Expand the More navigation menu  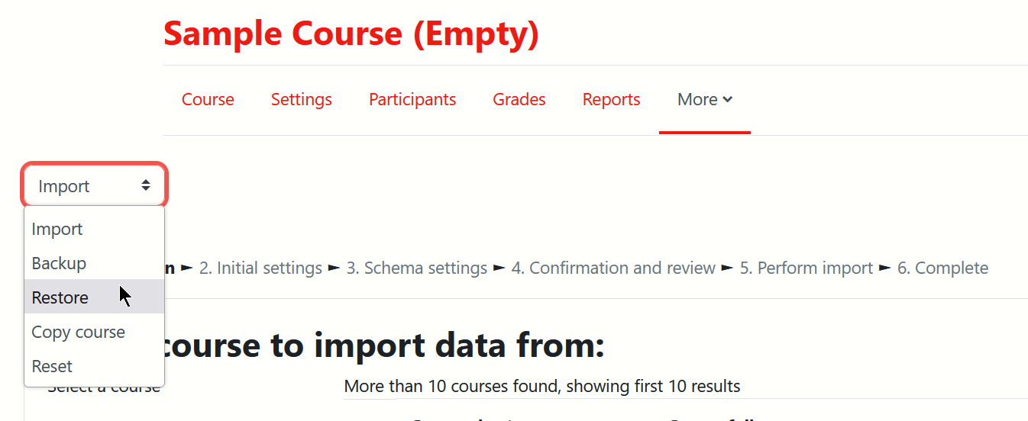(x=705, y=99)
